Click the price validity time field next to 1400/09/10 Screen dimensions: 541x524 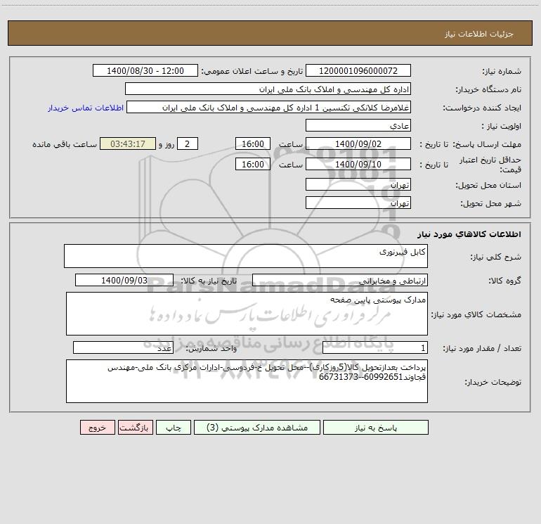coord(252,164)
